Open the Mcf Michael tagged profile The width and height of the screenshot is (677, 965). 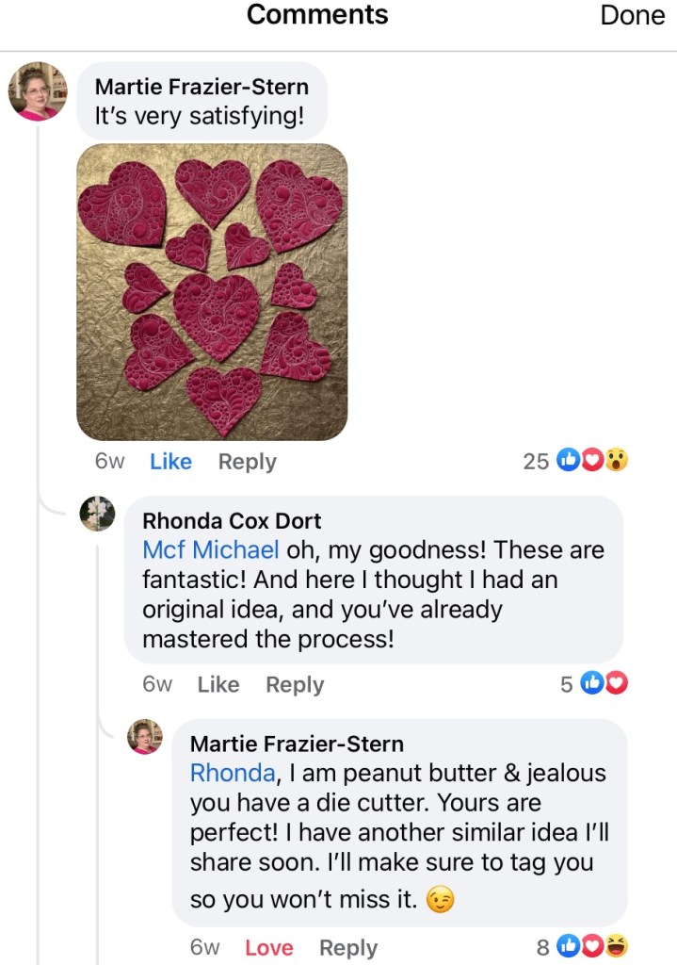point(210,549)
